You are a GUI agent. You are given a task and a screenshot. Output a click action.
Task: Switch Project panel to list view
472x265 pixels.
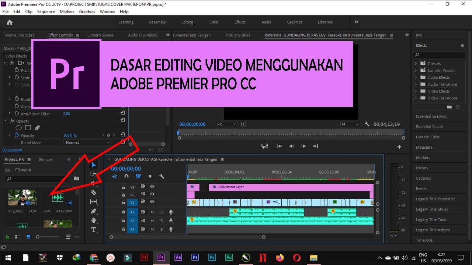(18, 237)
